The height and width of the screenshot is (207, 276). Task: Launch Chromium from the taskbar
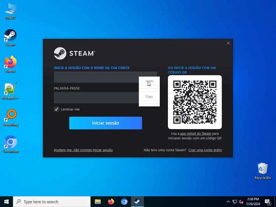(x=124, y=202)
